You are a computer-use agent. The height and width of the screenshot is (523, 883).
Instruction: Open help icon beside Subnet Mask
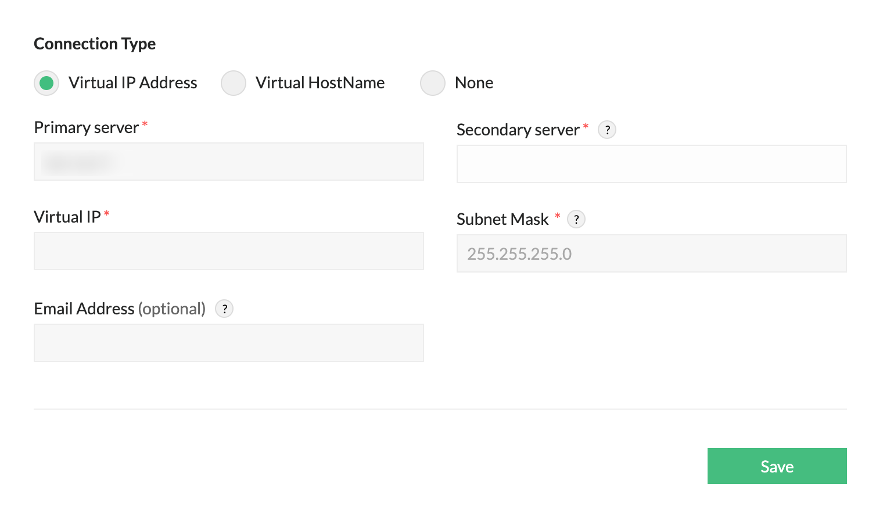point(576,219)
